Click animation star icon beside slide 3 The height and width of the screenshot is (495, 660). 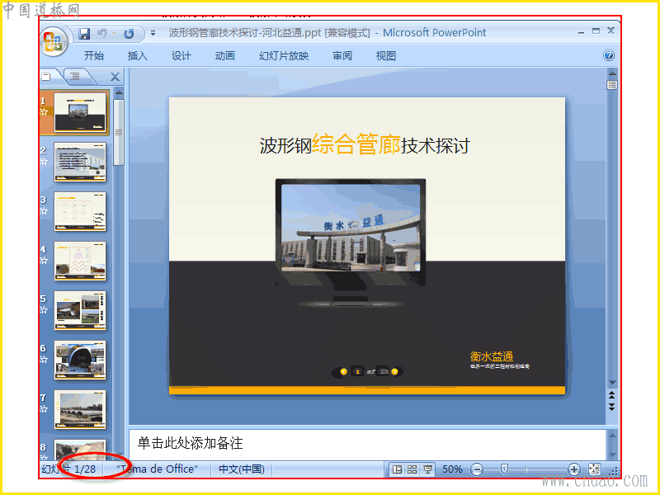[x=44, y=211]
